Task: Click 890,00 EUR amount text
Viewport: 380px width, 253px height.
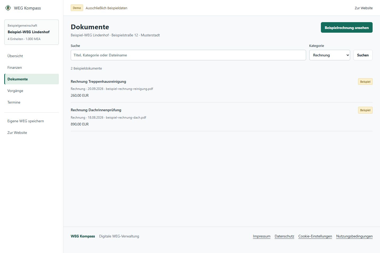Action: click(80, 124)
